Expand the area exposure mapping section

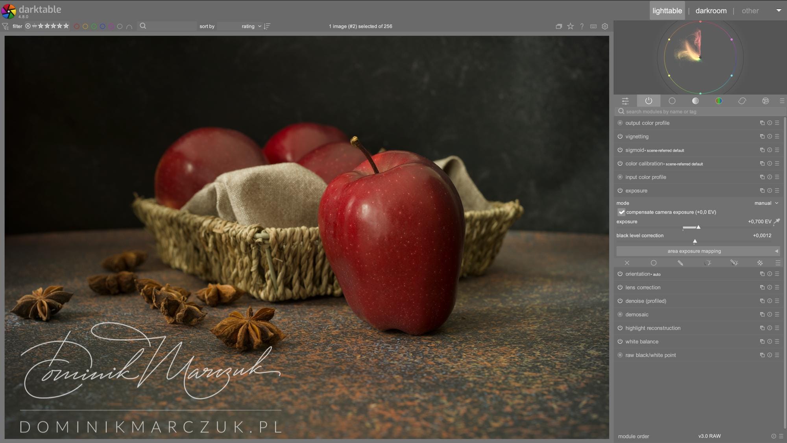point(698,251)
